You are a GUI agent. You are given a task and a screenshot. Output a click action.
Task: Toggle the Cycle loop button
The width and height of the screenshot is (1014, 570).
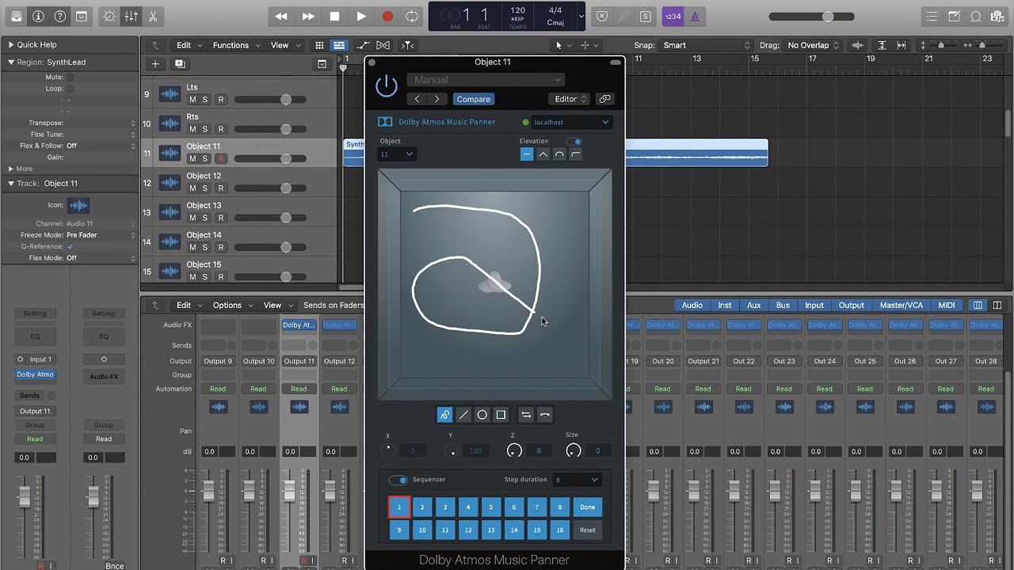(x=412, y=16)
